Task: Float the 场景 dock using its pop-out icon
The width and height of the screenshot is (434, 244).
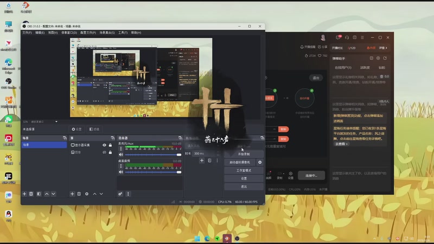Action: 65,138
